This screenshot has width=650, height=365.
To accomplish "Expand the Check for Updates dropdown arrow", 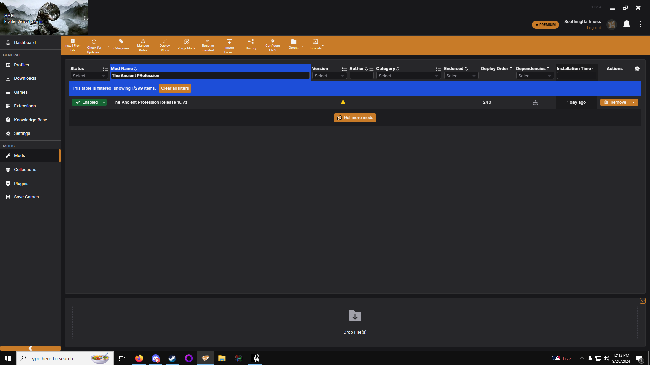I will tap(108, 46).
